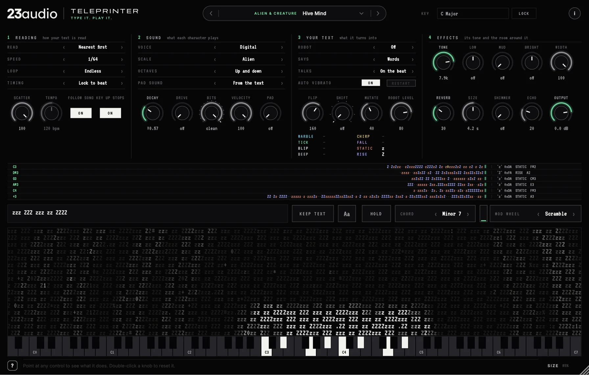Click the next arrow for OCTAVES
Viewport: 589px width, 375px height.
point(282,71)
